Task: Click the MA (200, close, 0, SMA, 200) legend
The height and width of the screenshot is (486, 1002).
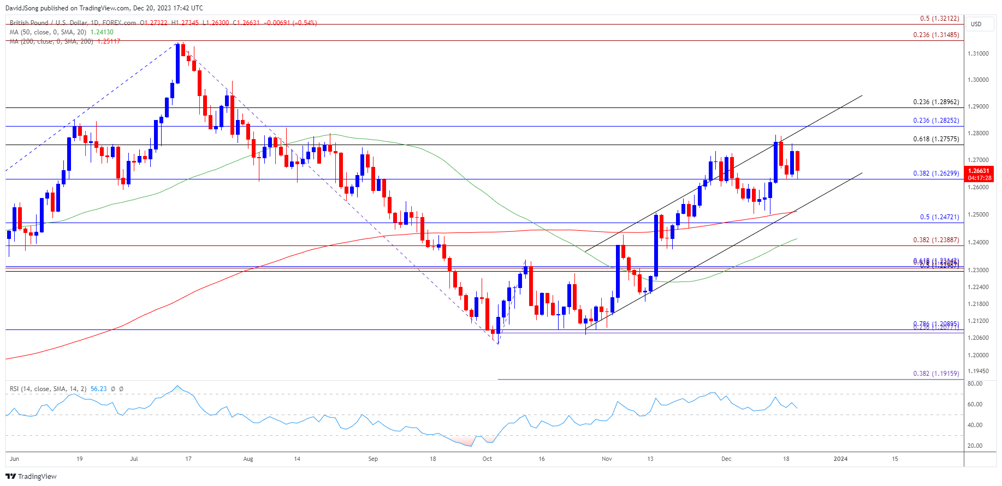Action: pyautogui.click(x=52, y=41)
